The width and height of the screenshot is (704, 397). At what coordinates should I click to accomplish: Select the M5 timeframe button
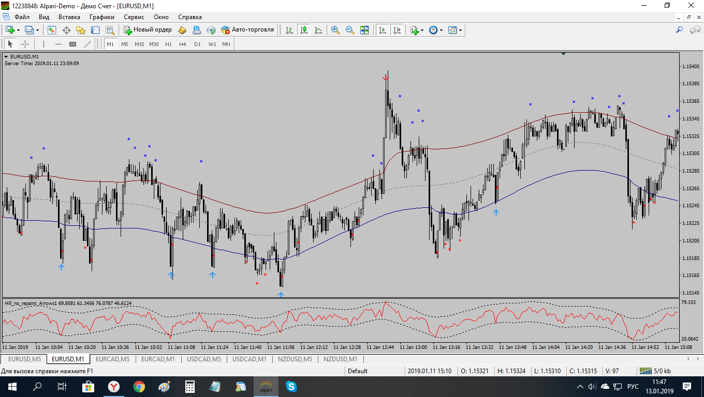125,44
